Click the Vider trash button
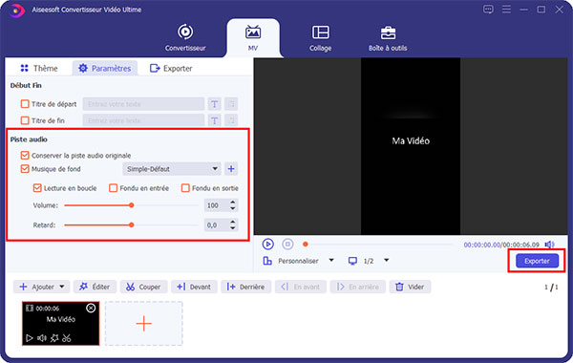This screenshot has width=573, height=363. [410, 287]
